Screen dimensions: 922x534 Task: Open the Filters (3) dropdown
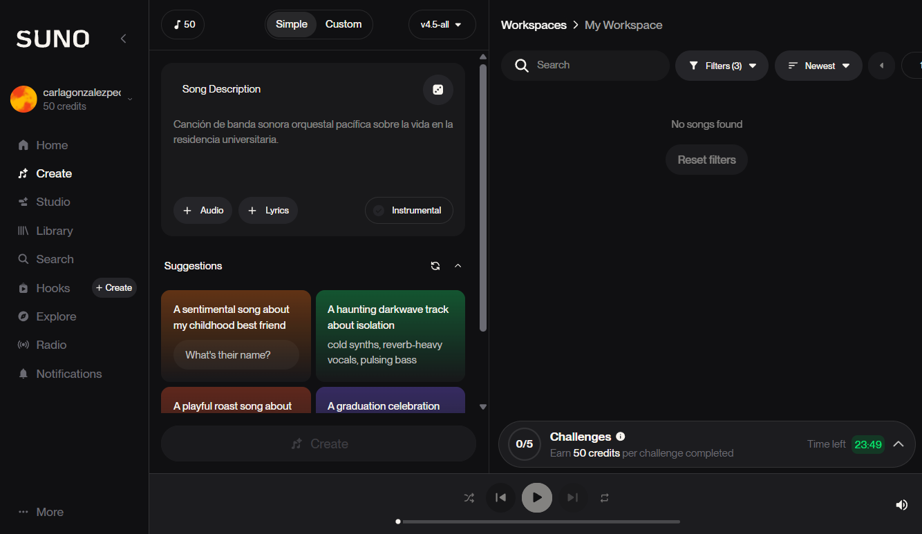tap(722, 66)
